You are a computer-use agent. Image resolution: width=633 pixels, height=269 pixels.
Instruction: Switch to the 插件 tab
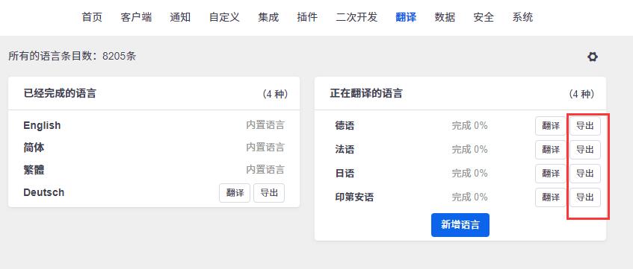307,17
